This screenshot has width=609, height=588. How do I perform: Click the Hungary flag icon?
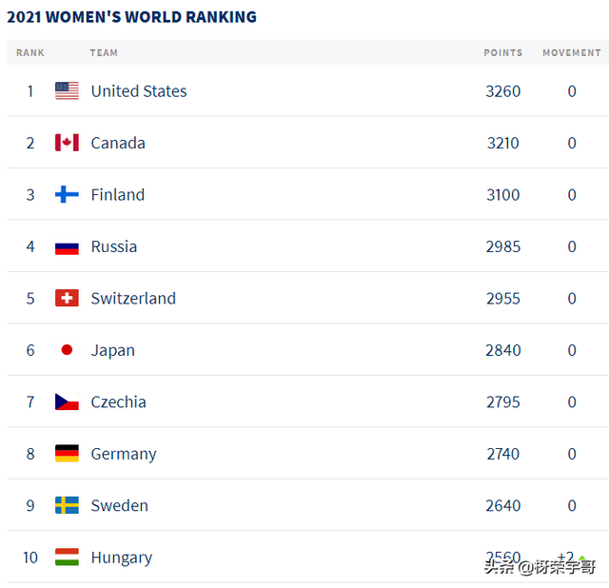click(x=67, y=557)
